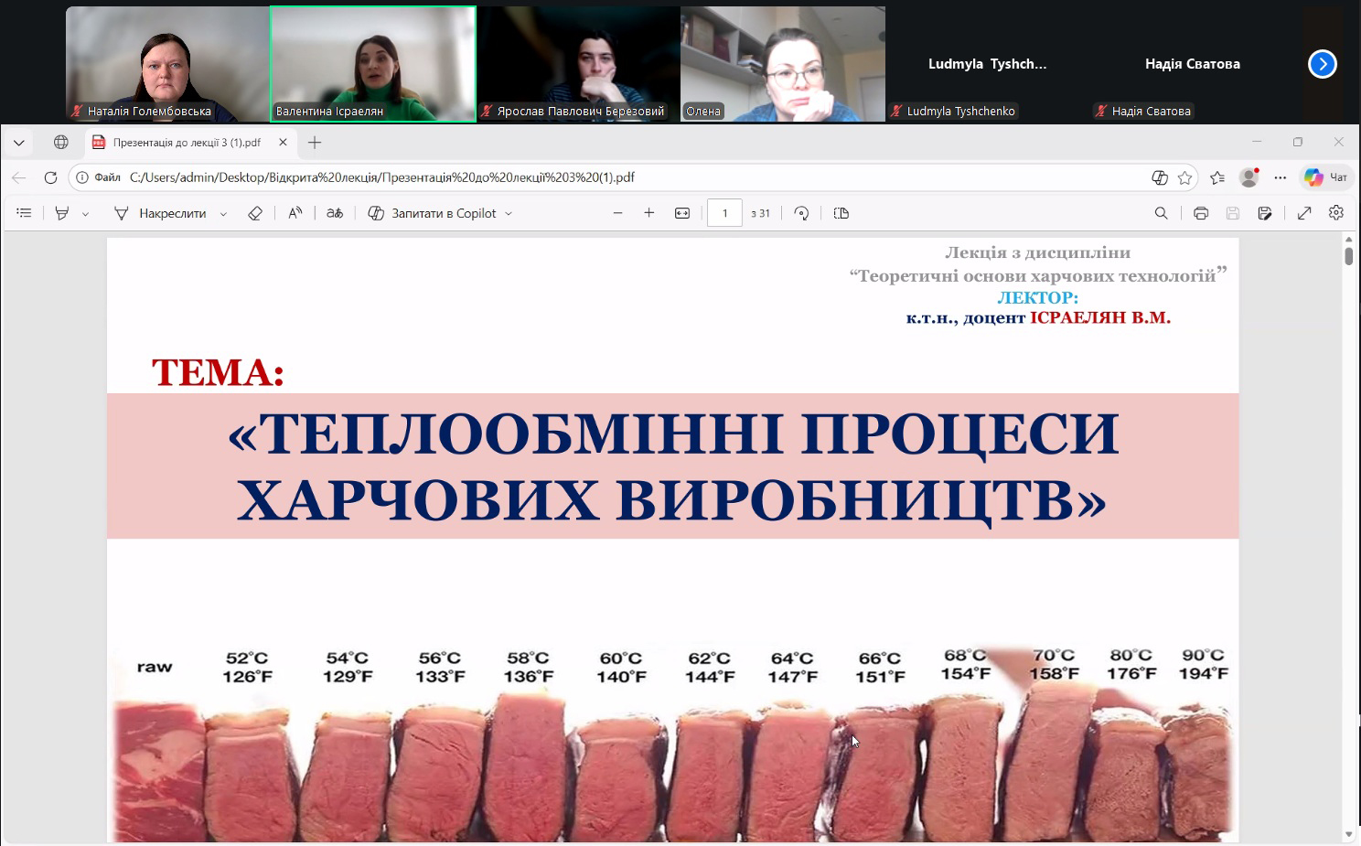The height and width of the screenshot is (846, 1361).
Task: Expand the Copilot options dropdown arrow
Action: click(509, 214)
